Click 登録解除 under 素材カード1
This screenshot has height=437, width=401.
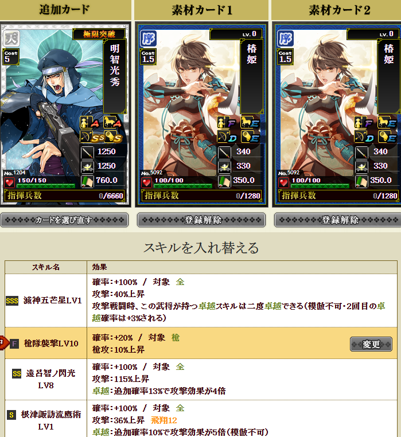coord(201,220)
